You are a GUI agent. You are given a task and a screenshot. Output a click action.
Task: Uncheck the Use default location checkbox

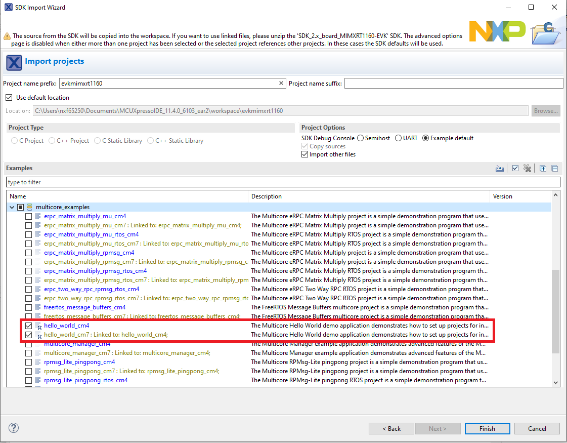click(x=9, y=98)
